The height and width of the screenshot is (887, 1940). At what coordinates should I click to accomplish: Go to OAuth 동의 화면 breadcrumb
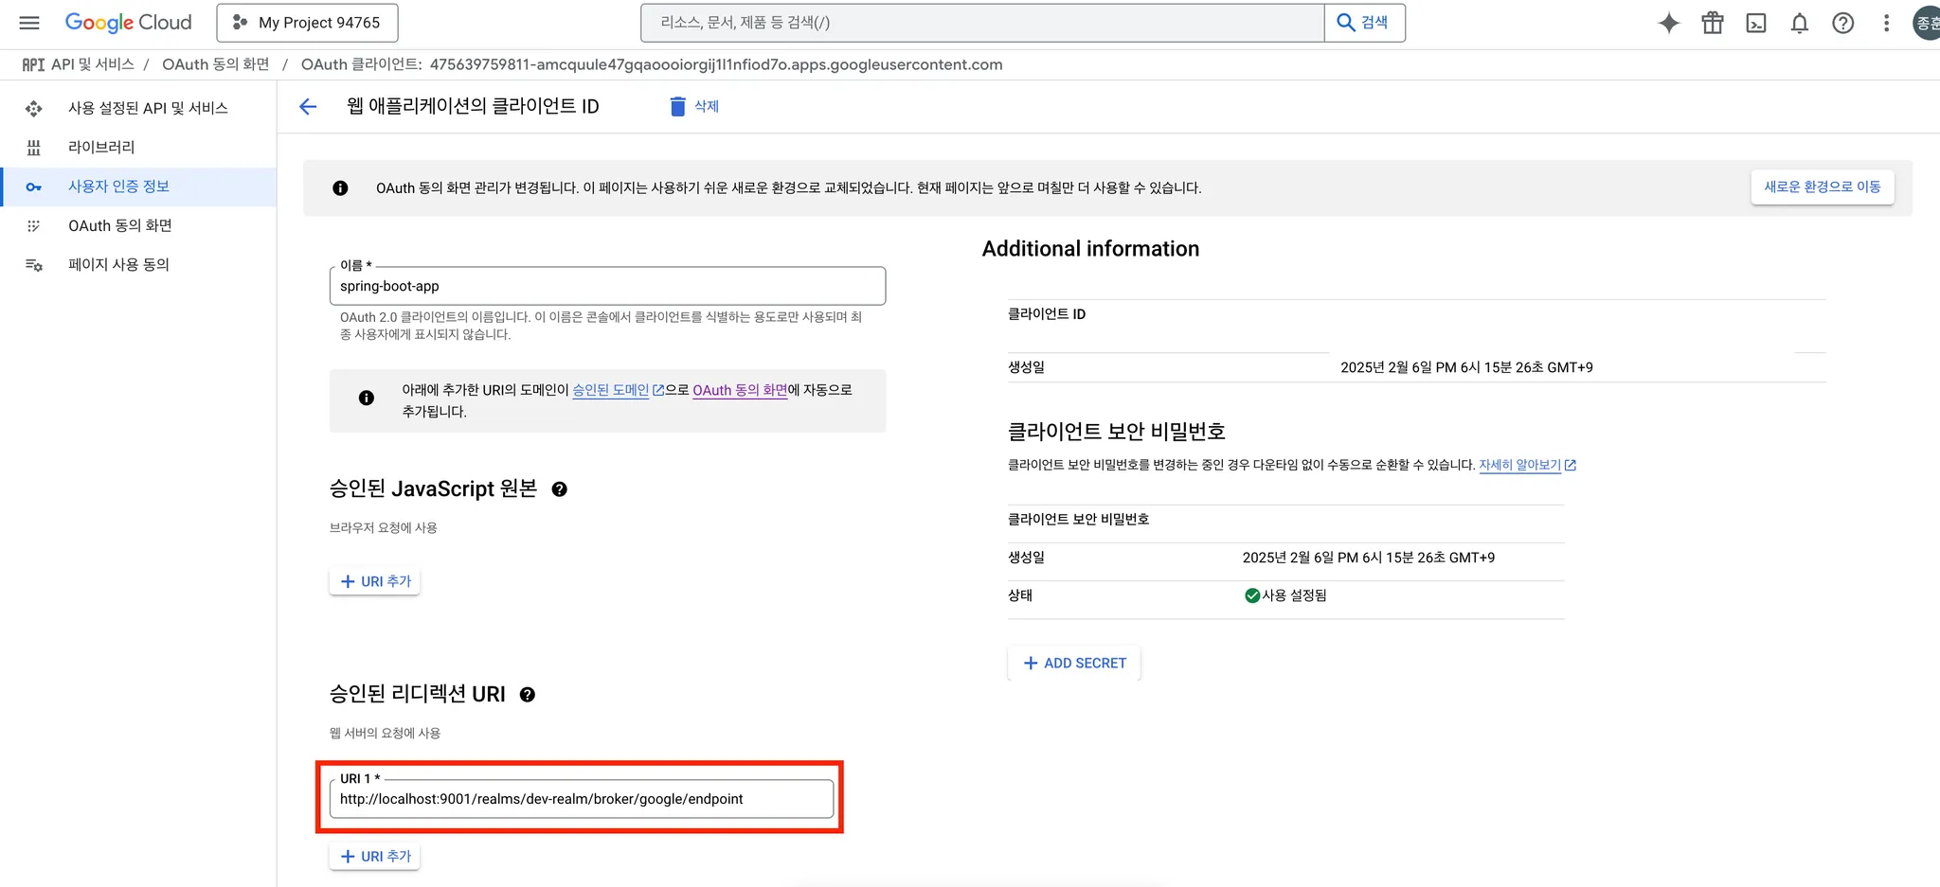[216, 64]
